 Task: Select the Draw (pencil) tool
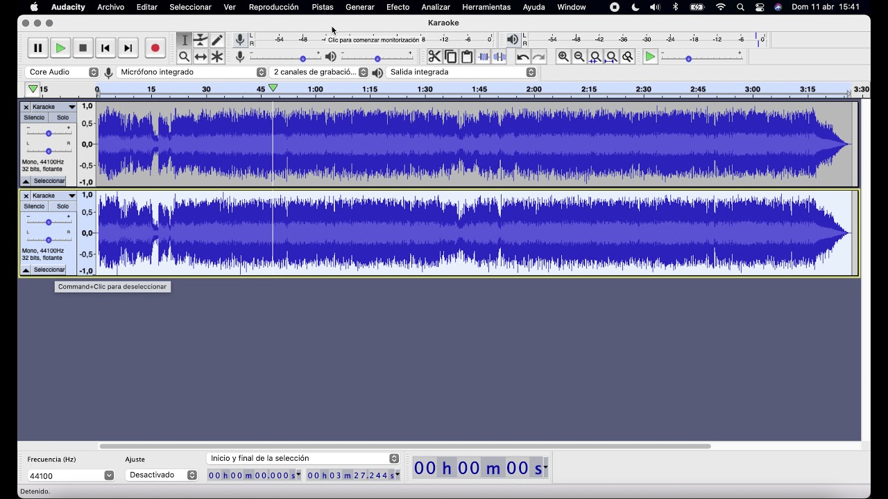217,40
